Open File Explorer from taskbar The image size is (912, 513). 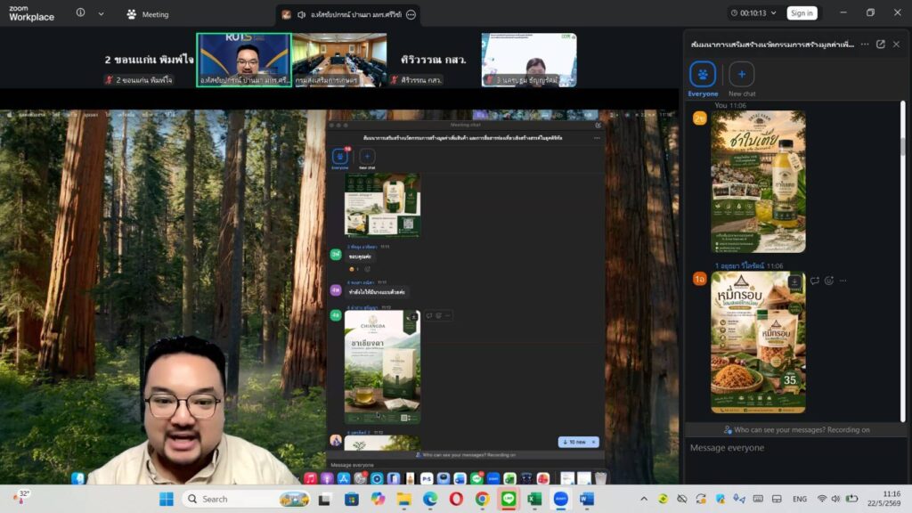[403, 499]
